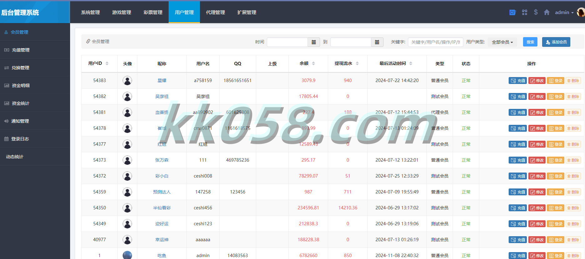This screenshot has height=259, width=585.
Task: Click avatar of user 54383
Action: tap(127, 81)
